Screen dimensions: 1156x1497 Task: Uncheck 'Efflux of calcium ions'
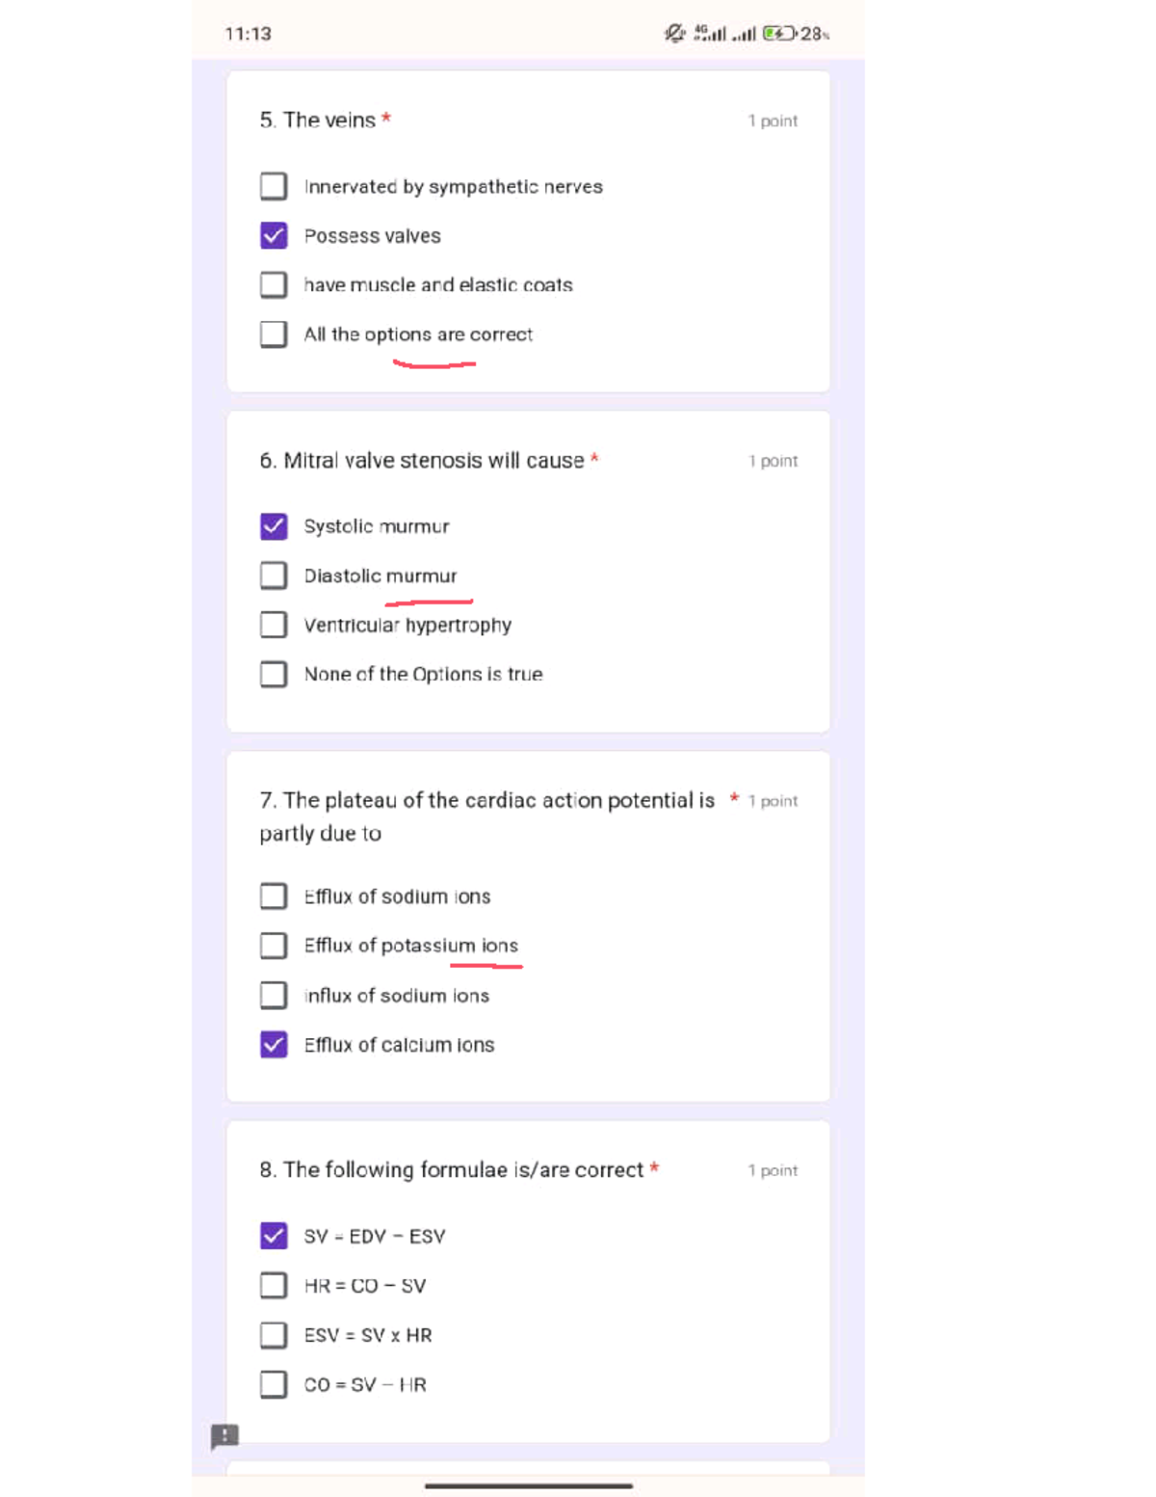[274, 1045]
